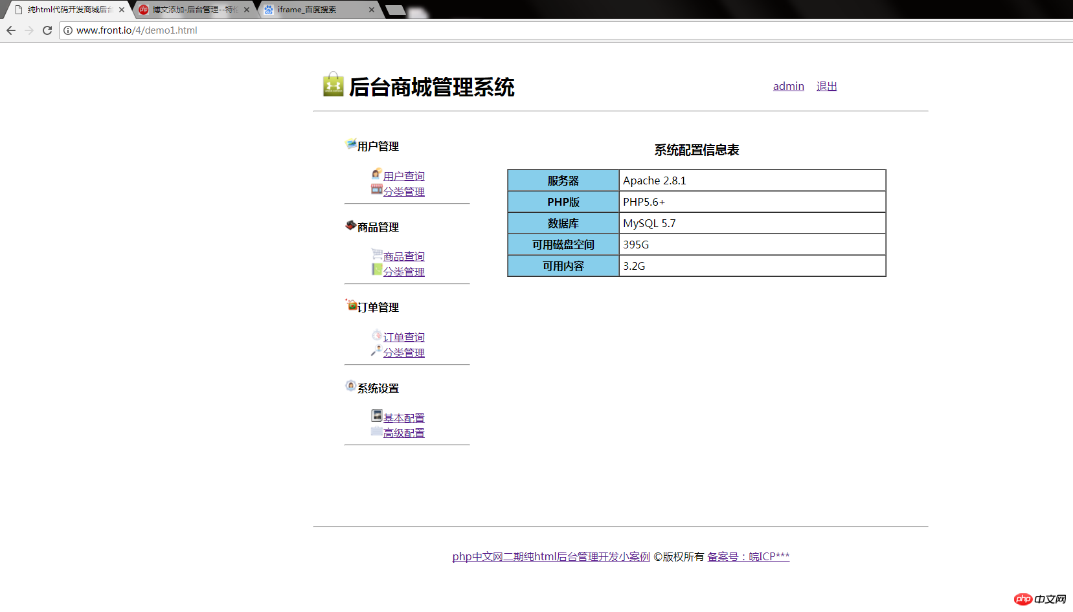Select the PHP版 table header cell
The image size is (1073, 612).
tap(563, 202)
